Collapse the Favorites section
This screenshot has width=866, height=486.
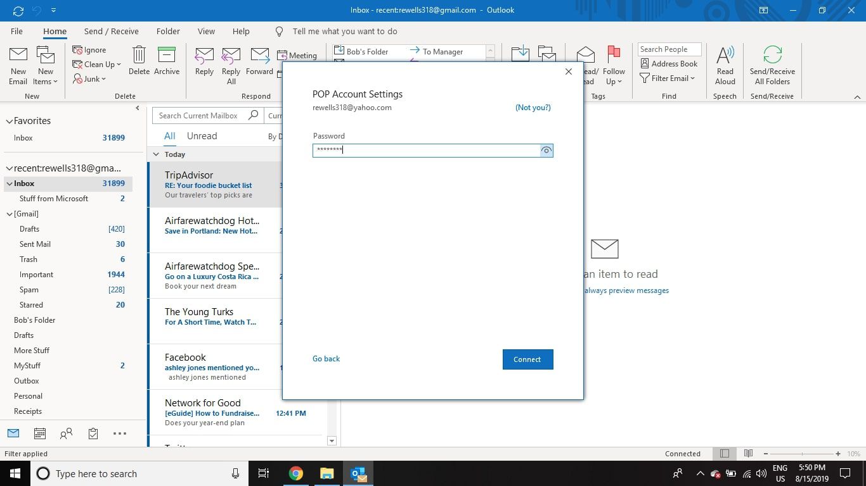(x=9, y=121)
